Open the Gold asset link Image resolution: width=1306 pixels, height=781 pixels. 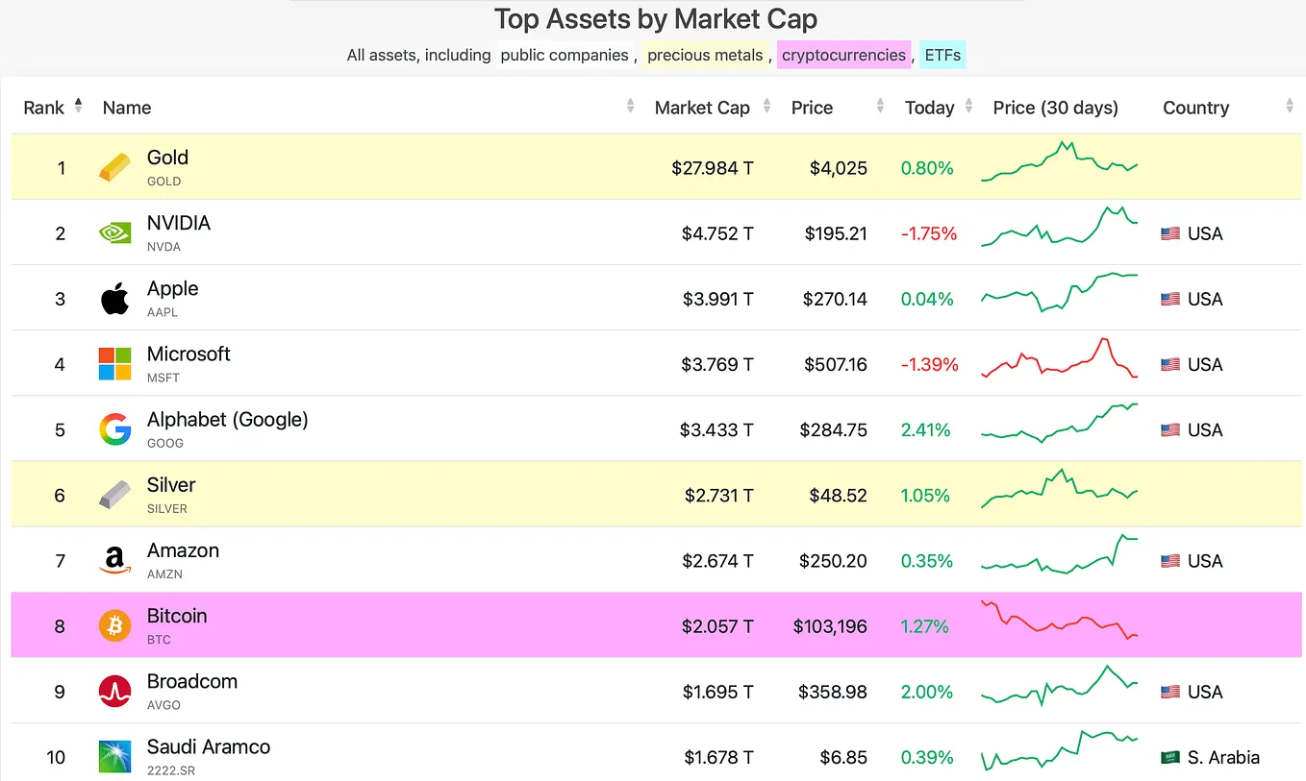[x=167, y=158]
